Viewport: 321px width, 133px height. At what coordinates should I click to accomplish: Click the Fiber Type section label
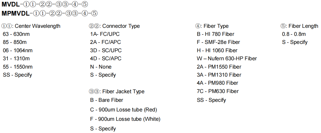point(212,26)
